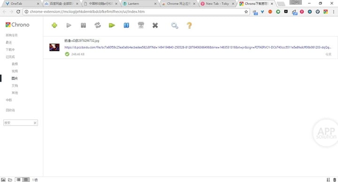Click the archive/clean-up toolbar icon
The width and height of the screenshot is (338, 182).
pyautogui.click(x=141, y=25)
